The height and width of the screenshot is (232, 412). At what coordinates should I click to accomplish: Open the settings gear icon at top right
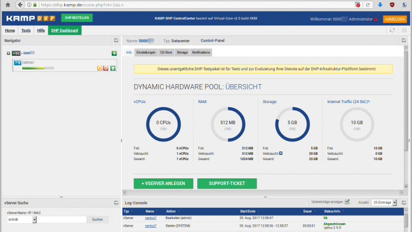click(404, 31)
